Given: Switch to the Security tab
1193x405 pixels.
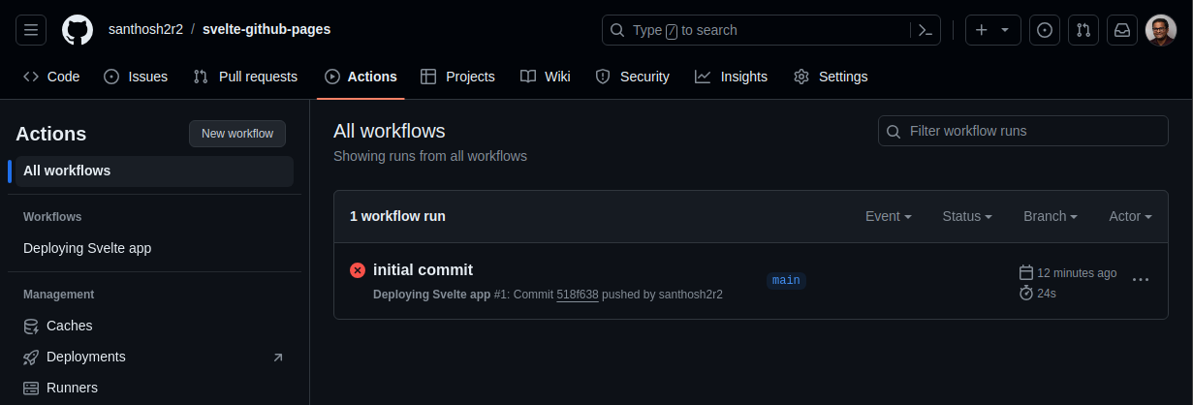Looking at the screenshot, I should point(632,77).
